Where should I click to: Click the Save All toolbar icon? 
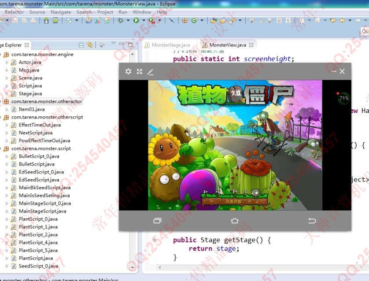pyautogui.click(x=24, y=21)
